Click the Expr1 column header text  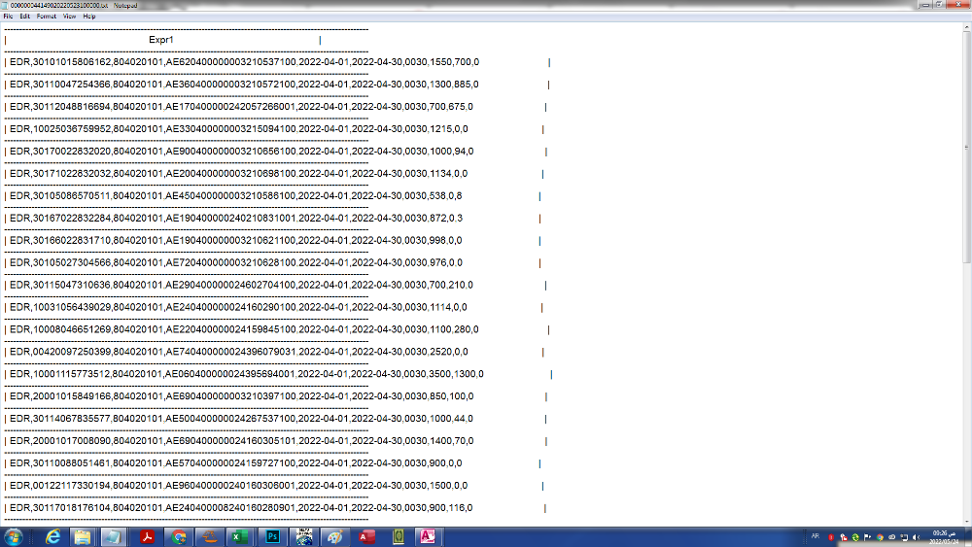pyautogui.click(x=161, y=40)
